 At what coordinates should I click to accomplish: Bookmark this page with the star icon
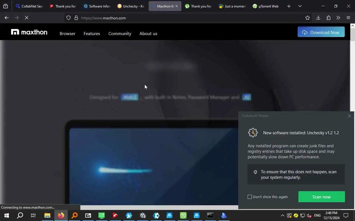coord(308,18)
